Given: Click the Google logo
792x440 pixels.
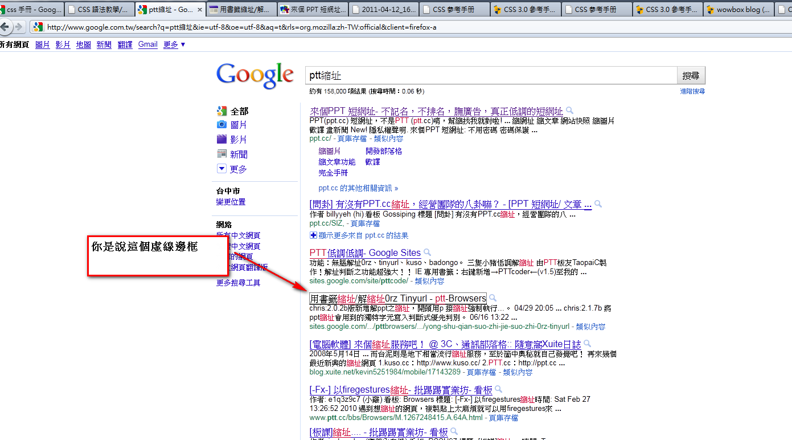Looking at the screenshot, I should pos(255,75).
